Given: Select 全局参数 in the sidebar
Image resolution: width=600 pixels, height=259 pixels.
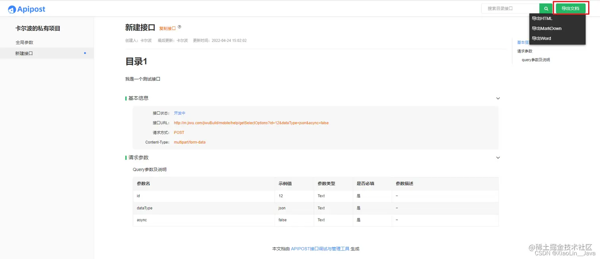Looking at the screenshot, I should coord(24,42).
